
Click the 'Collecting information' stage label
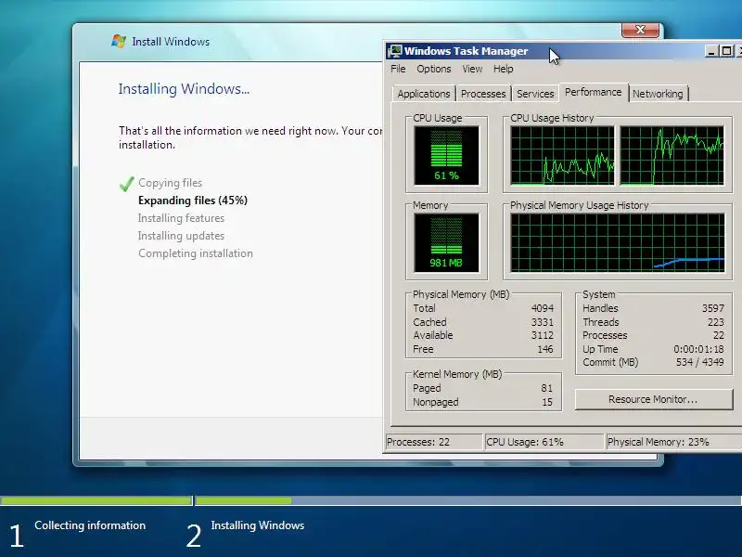click(x=90, y=525)
